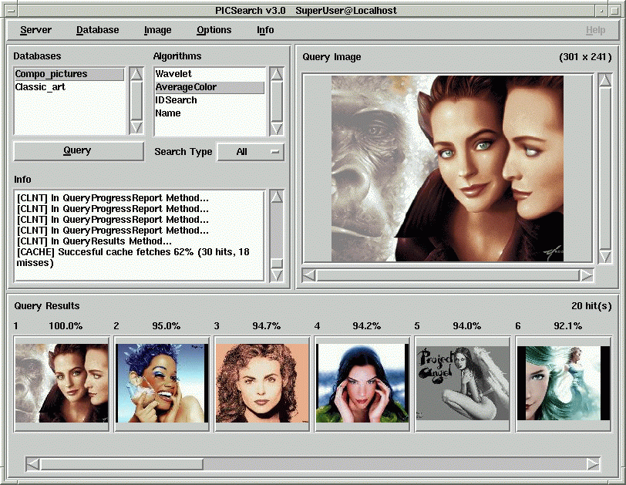The image size is (626, 485).
Task: Open the Info menu
Action: [x=265, y=30]
